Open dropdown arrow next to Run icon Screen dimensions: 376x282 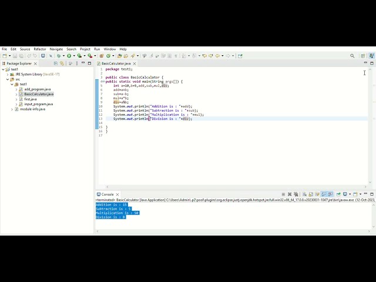pyautogui.click(x=74, y=56)
